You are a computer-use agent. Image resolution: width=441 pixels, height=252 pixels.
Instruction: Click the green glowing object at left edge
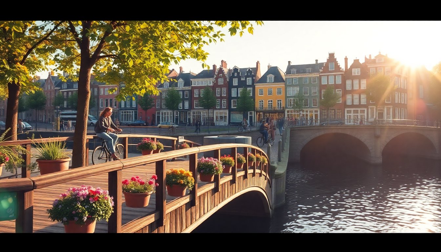coord(8,205)
